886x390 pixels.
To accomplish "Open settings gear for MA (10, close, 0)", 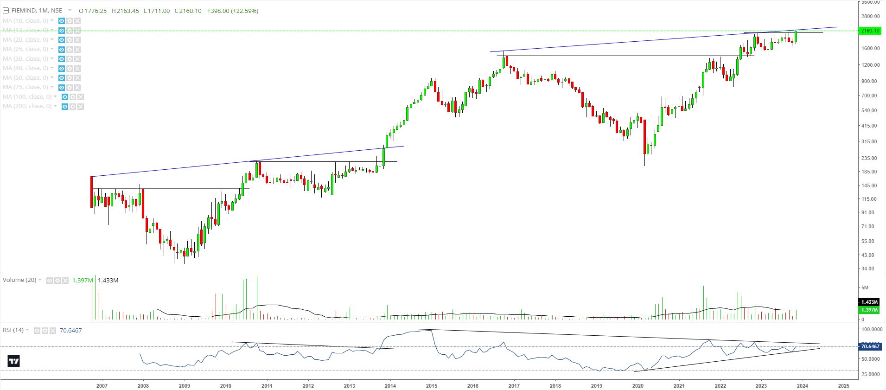I will (70, 21).
